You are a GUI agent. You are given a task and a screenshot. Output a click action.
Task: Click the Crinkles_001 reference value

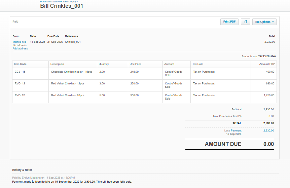tap(73, 42)
